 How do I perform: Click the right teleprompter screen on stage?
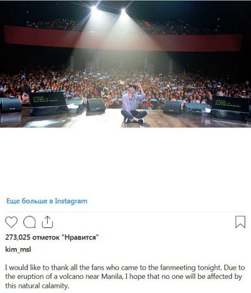(x=230, y=105)
